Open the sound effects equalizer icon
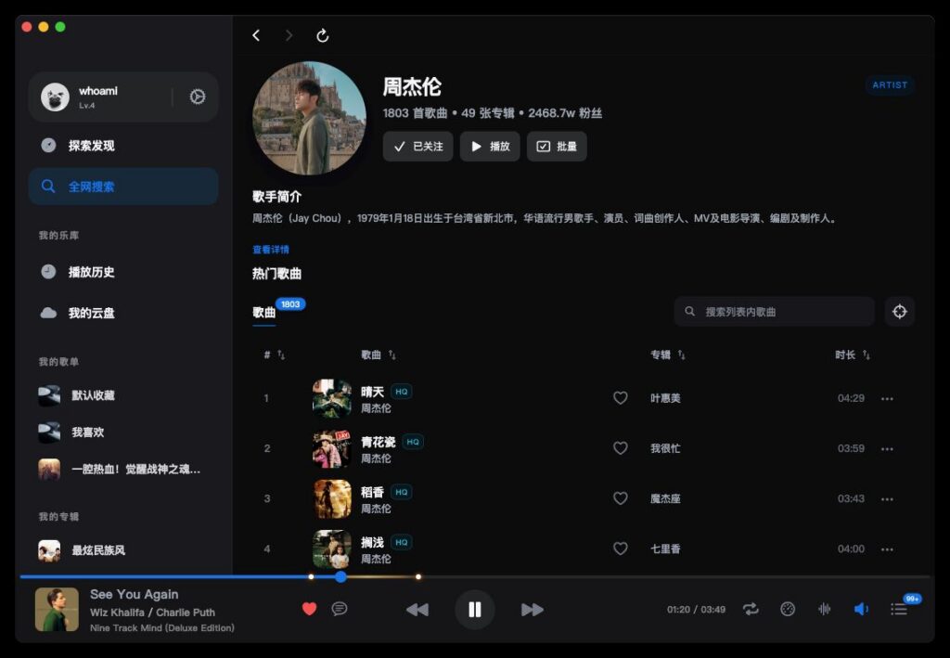 coord(824,610)
